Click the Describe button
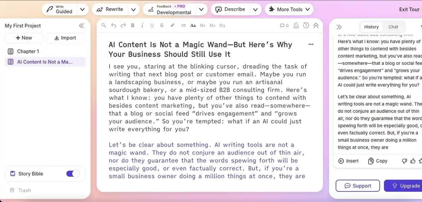422x202 pixels. [231, 9]
